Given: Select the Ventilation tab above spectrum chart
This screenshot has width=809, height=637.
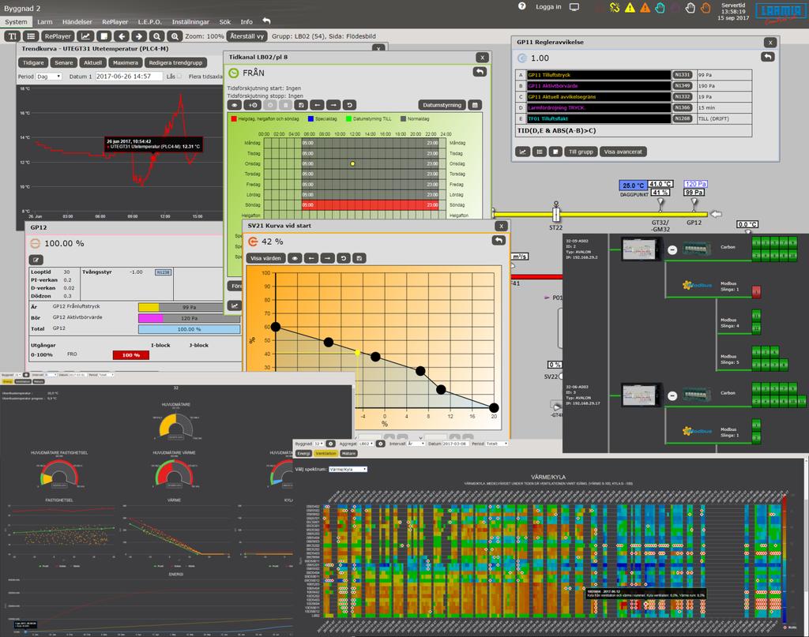Looking at the screenshot, I should (325, 454).
